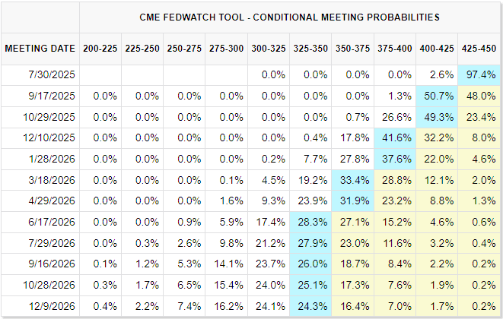503x319 pixels.
Task: Select the MEETING DATE column header
Action: [40, 49]
